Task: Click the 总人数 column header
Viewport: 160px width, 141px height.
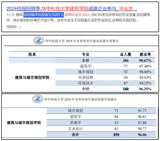Action: pyautogui.click(x=126, y=55)
